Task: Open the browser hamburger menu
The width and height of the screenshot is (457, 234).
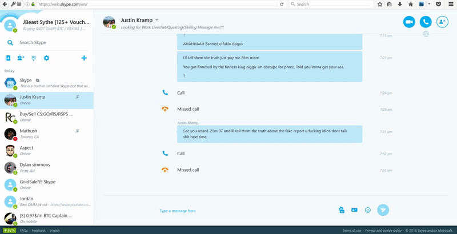Action: 451,4
